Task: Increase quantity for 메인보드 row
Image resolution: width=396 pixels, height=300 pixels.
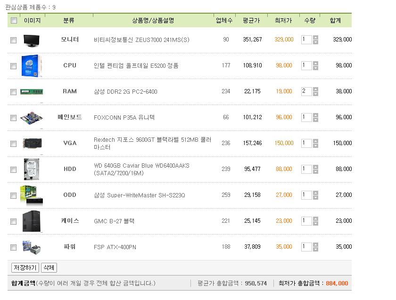Action: click(315, 115)
